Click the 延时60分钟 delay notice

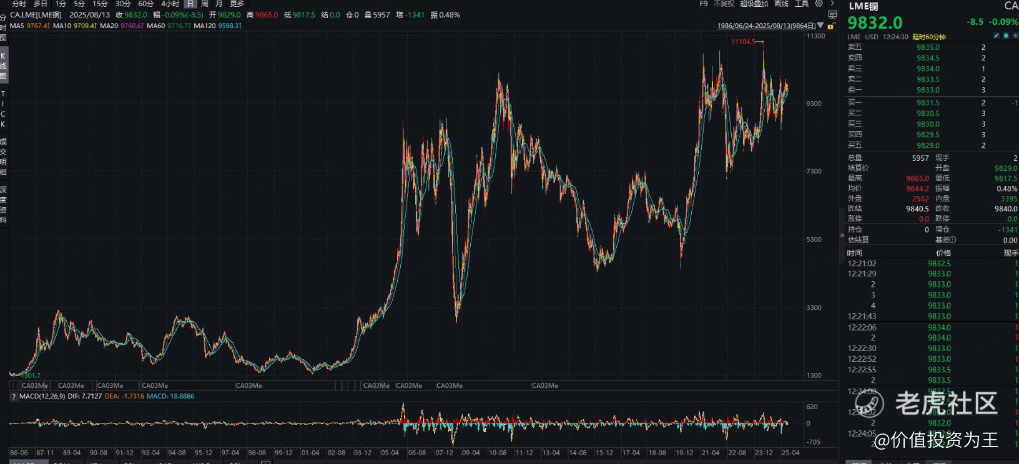[x=929, y=37]
